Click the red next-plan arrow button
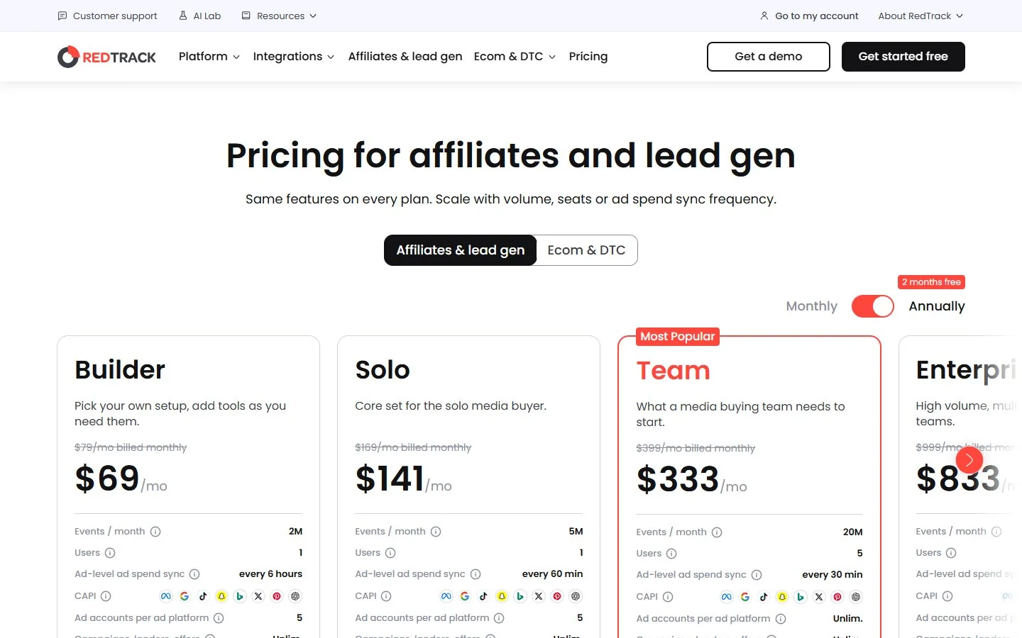 pyautogui.click(x=969, y=461)
